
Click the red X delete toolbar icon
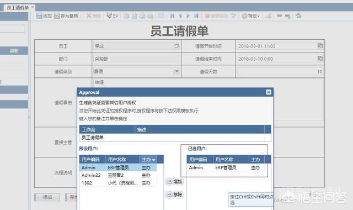click(89, 16)
